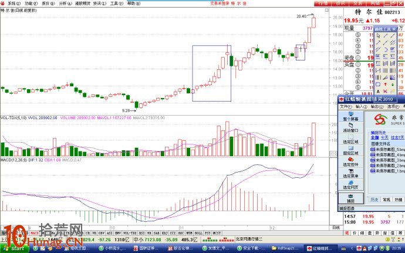Switch to the OBV indicator tab
Screen dimensions: 405x253
pyautogui.click(x=102, y=233)
